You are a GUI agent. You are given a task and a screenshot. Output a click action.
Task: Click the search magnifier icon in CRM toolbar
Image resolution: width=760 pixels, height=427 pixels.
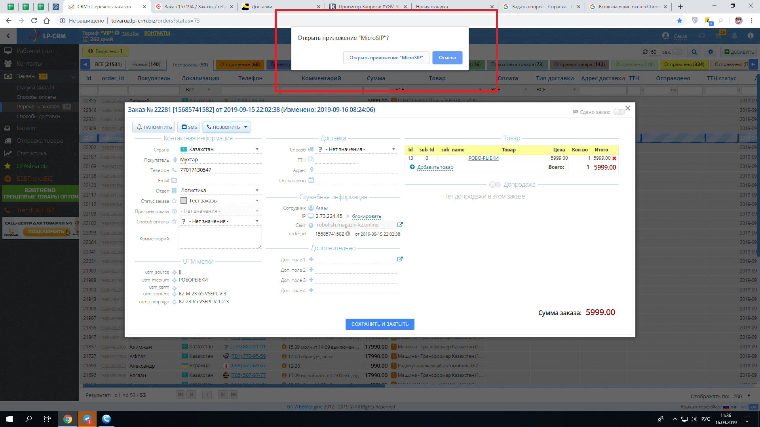tap(694, 52)
